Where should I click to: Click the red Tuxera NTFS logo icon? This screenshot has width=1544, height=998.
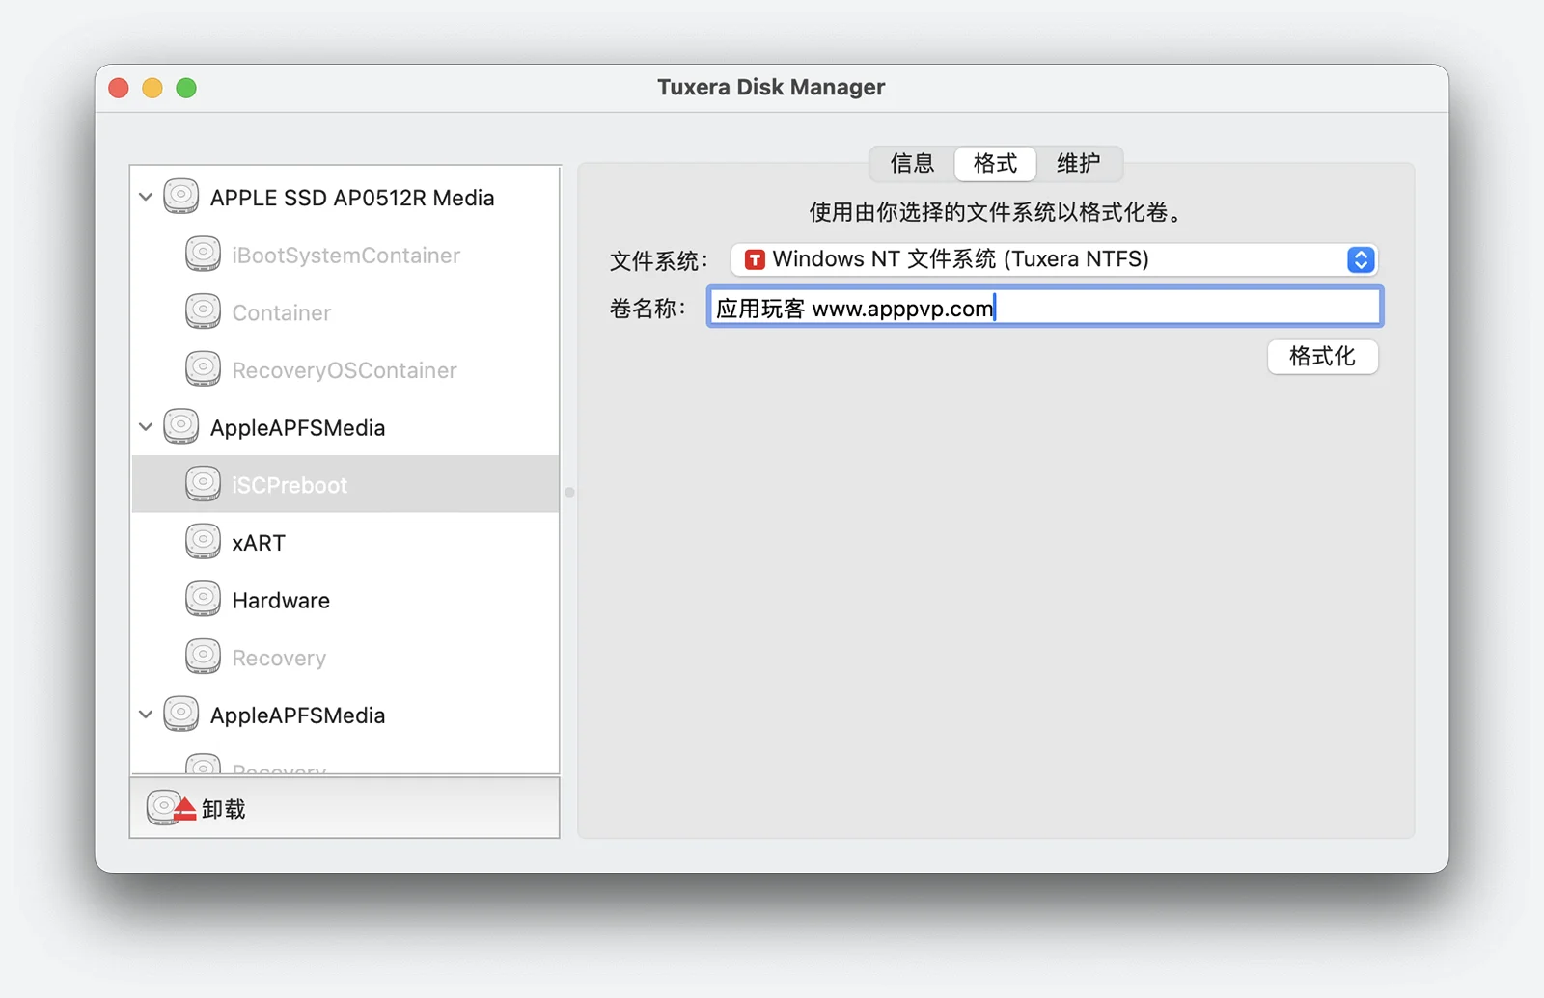click(x=755, y=259)
